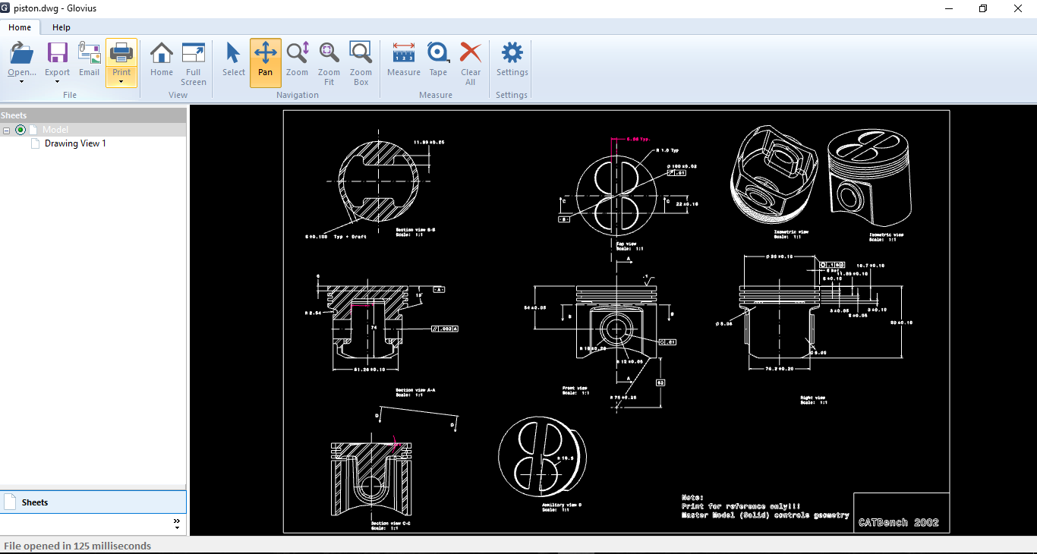The height and width of the screenshot is (554, 1037).
Task: Choose the Zoom Box tool
Action: [x=361, y=61]
